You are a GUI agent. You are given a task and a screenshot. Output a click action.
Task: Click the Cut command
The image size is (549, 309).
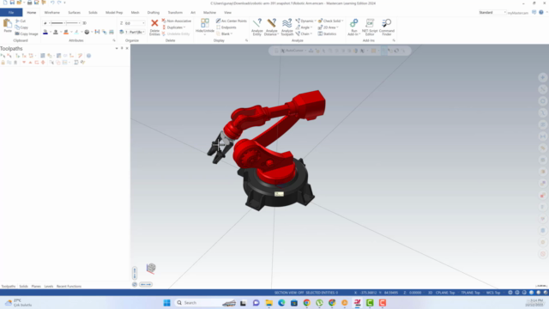[x=21, y=21]
